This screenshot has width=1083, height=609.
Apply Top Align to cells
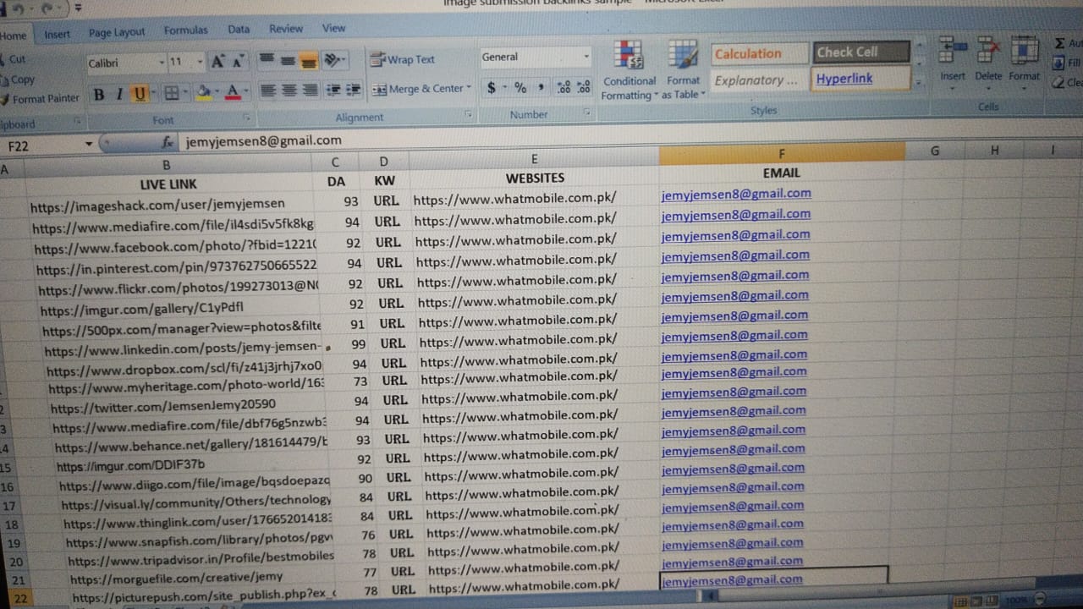[x=267, y=59]
